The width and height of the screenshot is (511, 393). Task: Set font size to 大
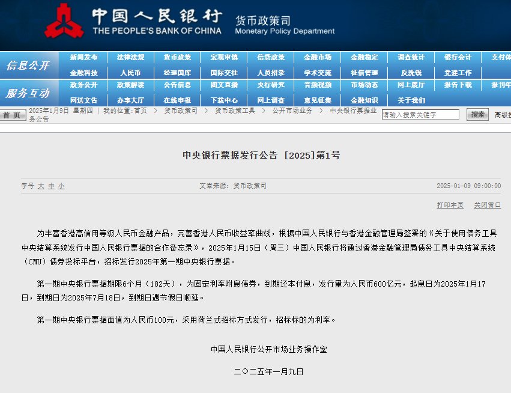pos(41,186)
